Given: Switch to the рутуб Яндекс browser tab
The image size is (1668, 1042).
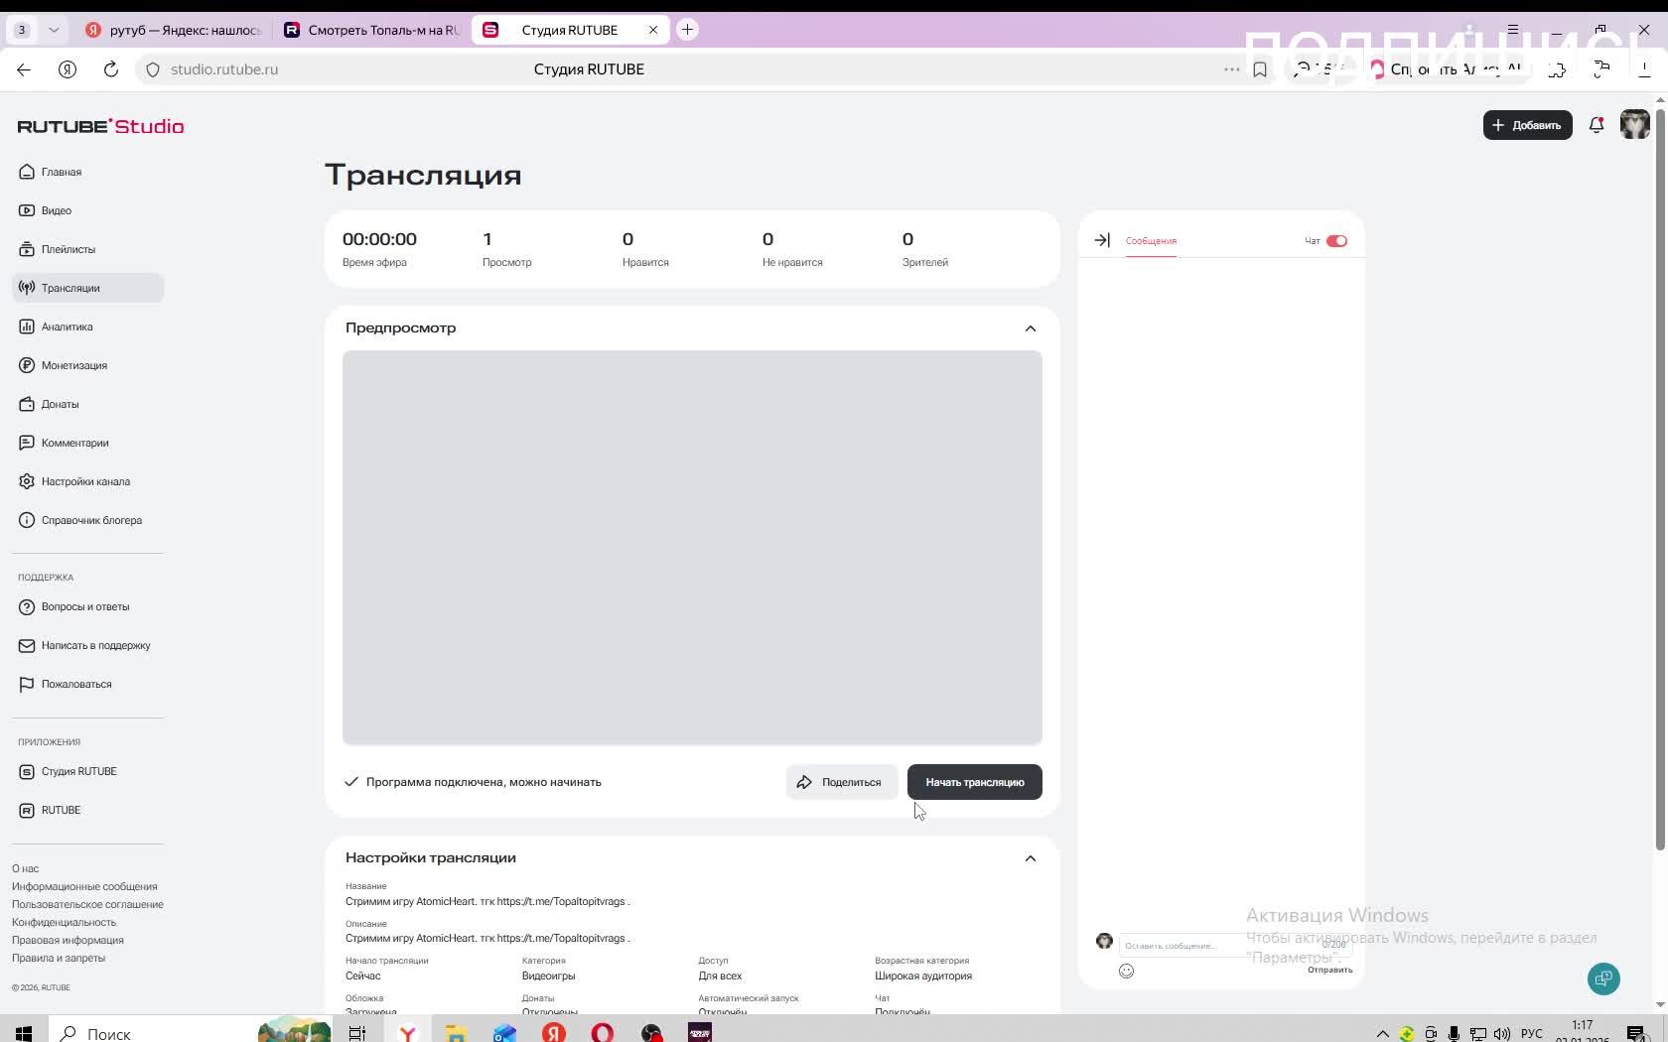Looking at the screenshot, I should click(x=173, y=30).
